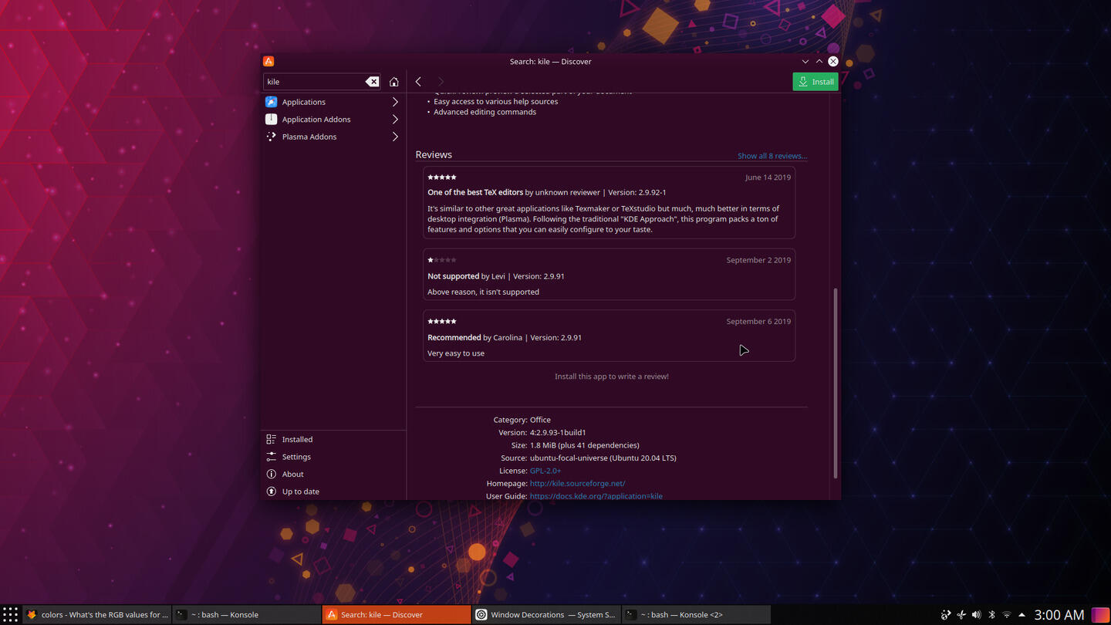Click the 'Not supported' review title by Levi

454,276
